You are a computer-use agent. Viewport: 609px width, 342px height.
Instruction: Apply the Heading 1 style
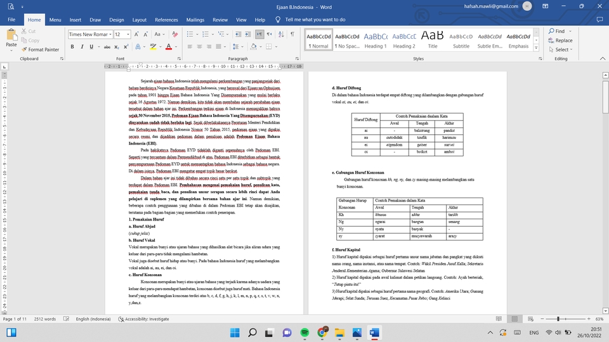point(376,40)
